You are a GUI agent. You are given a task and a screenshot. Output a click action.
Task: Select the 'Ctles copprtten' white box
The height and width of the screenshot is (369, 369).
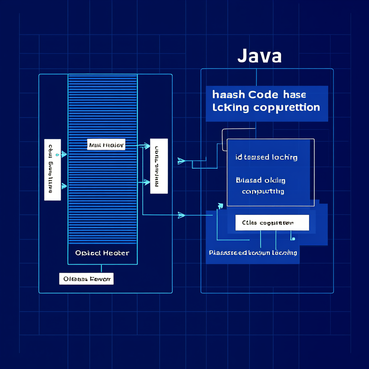(272, 223)
